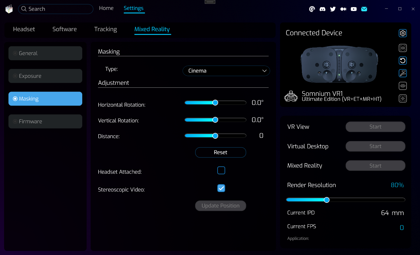Click the email envelope icon

click(x=364, y=9)
